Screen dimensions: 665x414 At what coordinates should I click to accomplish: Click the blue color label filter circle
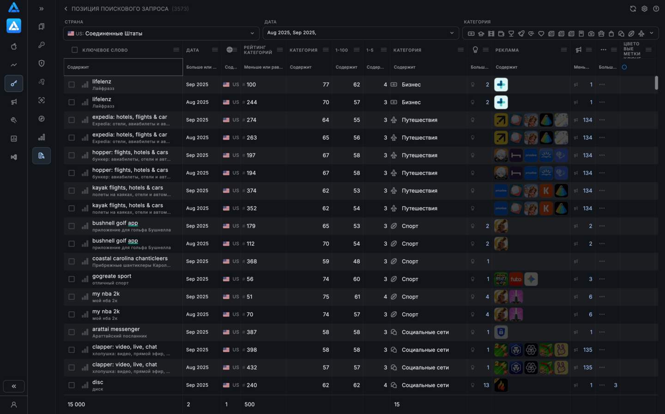[624, 67]
